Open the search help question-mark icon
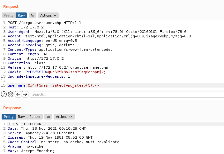 point(4,94)
